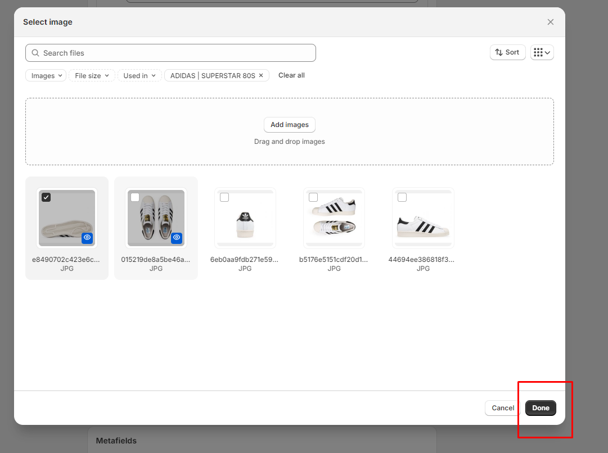
Task: Click the Add images button
Action: click(290, 125)
